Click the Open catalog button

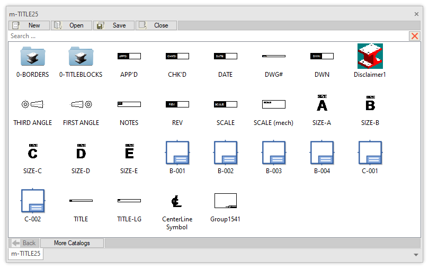[71, 25]
